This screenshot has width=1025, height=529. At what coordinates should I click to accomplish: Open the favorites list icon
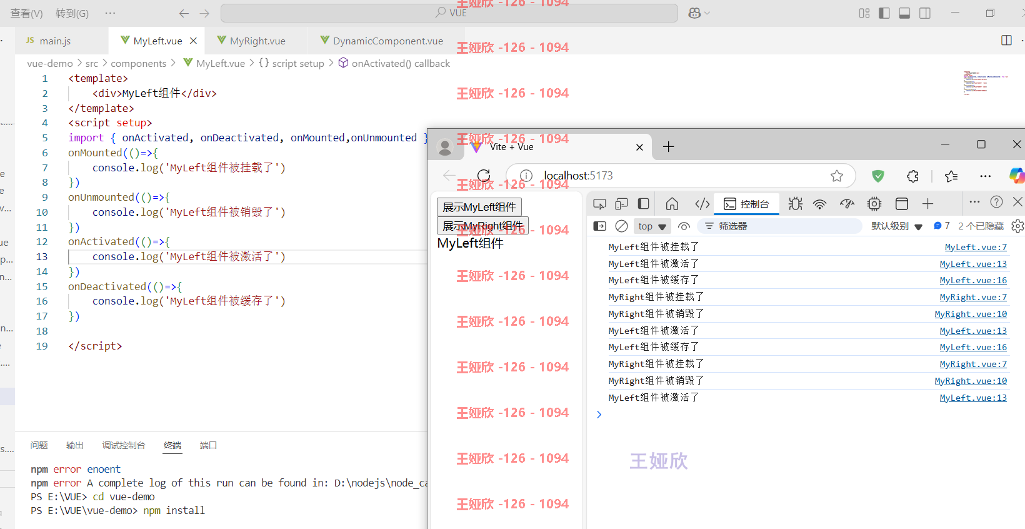point(951,176)
